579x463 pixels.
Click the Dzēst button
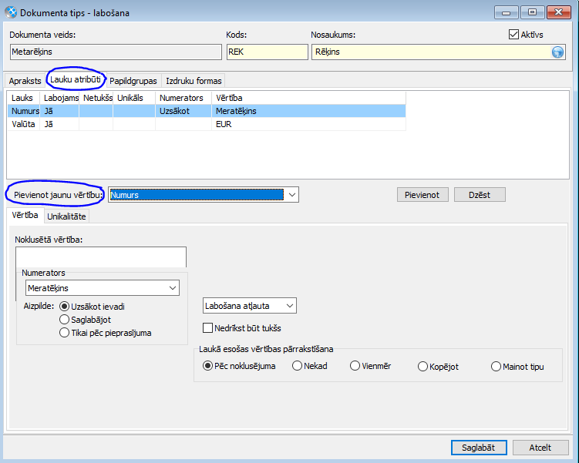[x=480, y=195]
